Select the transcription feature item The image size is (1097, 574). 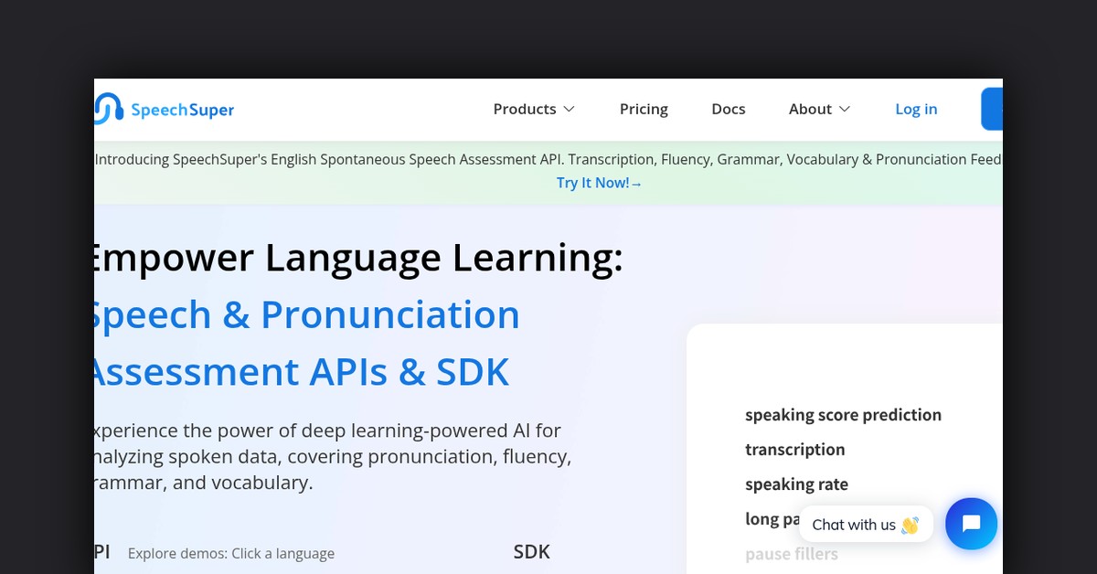click(794, 450)
